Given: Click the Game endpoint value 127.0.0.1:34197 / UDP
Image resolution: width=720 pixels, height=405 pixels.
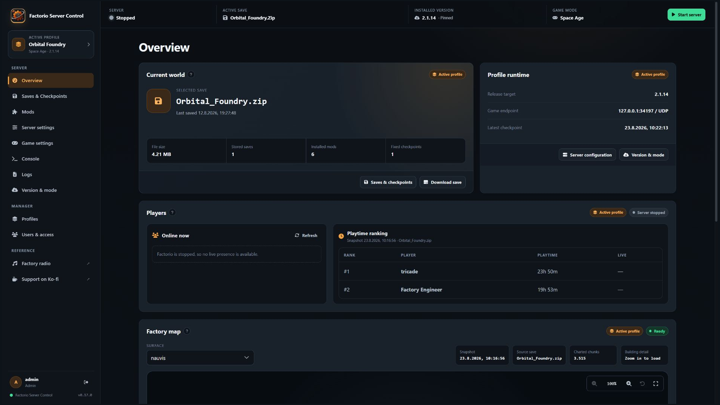Looking at the screenshot, I should 643,111.
